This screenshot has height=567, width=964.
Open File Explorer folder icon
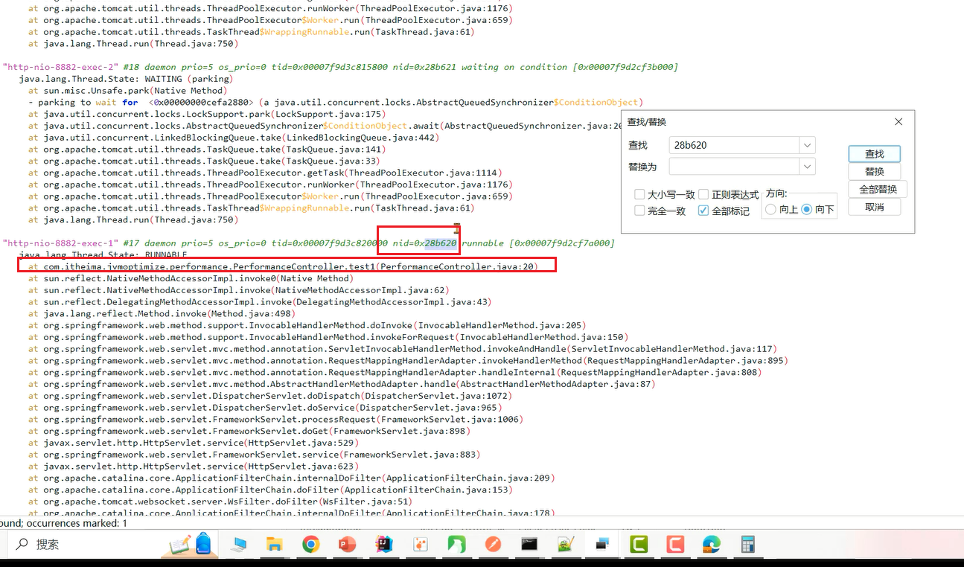tap(274, 545)
